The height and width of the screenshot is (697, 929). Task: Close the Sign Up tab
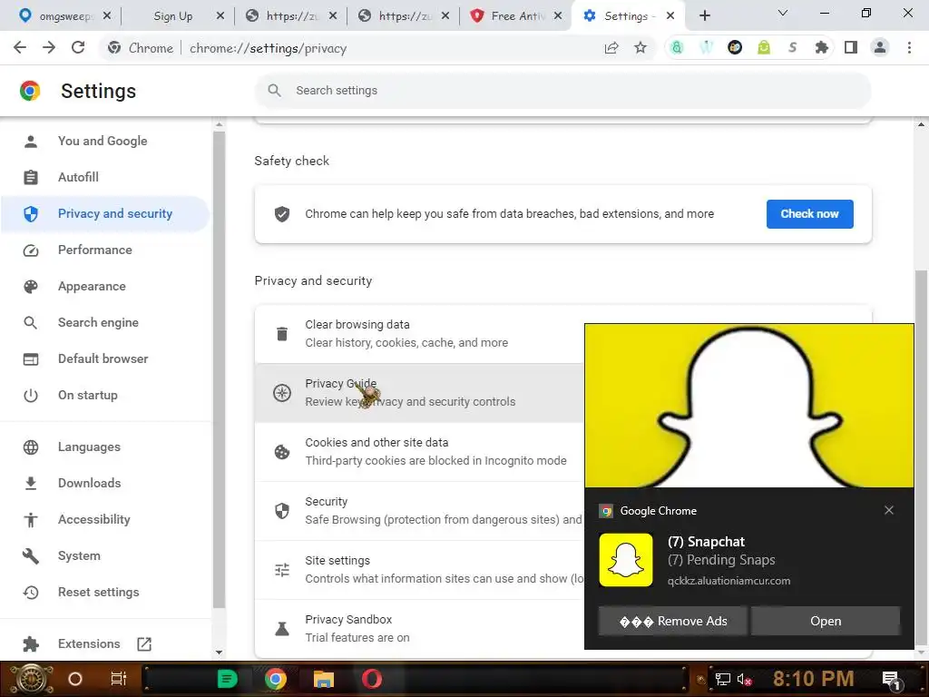tap(220, 16)
